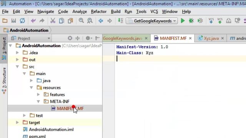Click the Cut scissors icon
The image size is (246, 138).
coord(53,21)
